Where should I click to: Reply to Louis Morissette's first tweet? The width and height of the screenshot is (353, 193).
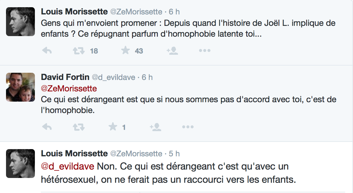click(47, 51)
